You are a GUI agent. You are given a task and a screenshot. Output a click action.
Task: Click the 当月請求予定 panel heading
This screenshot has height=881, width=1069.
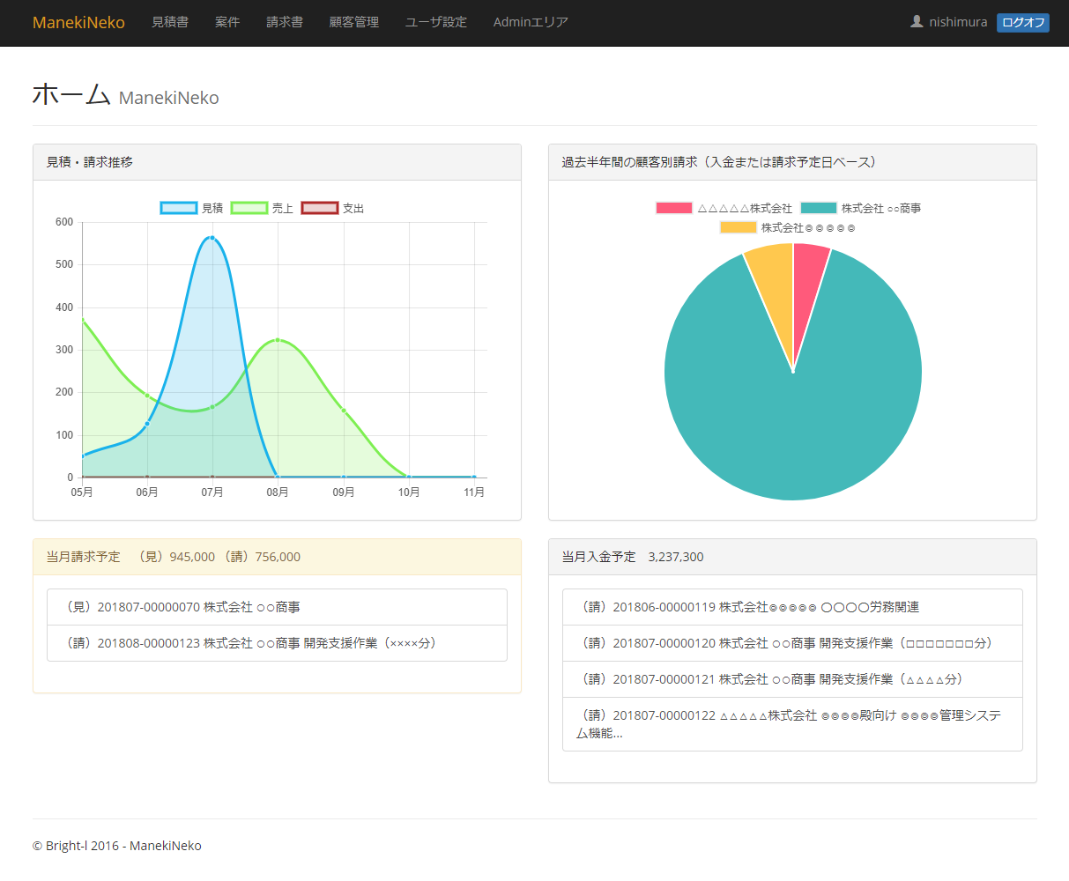click(277, 557)
